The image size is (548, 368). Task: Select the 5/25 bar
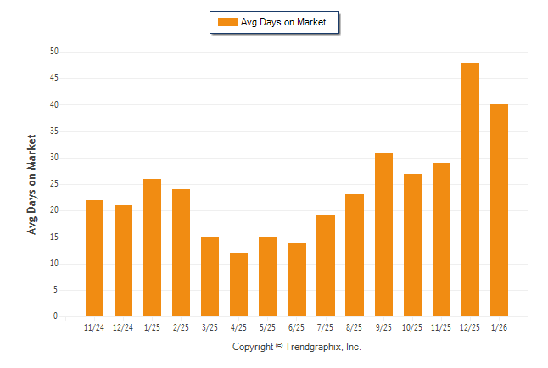(268, 276)
